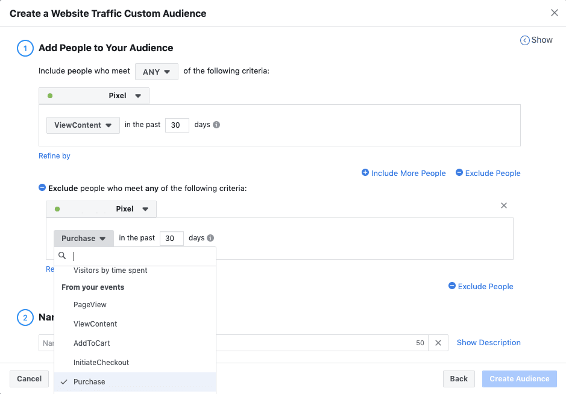Click the days input in ViewContent row
The height and width of the screenshot is (394, 566).
[x=177, y=125]
